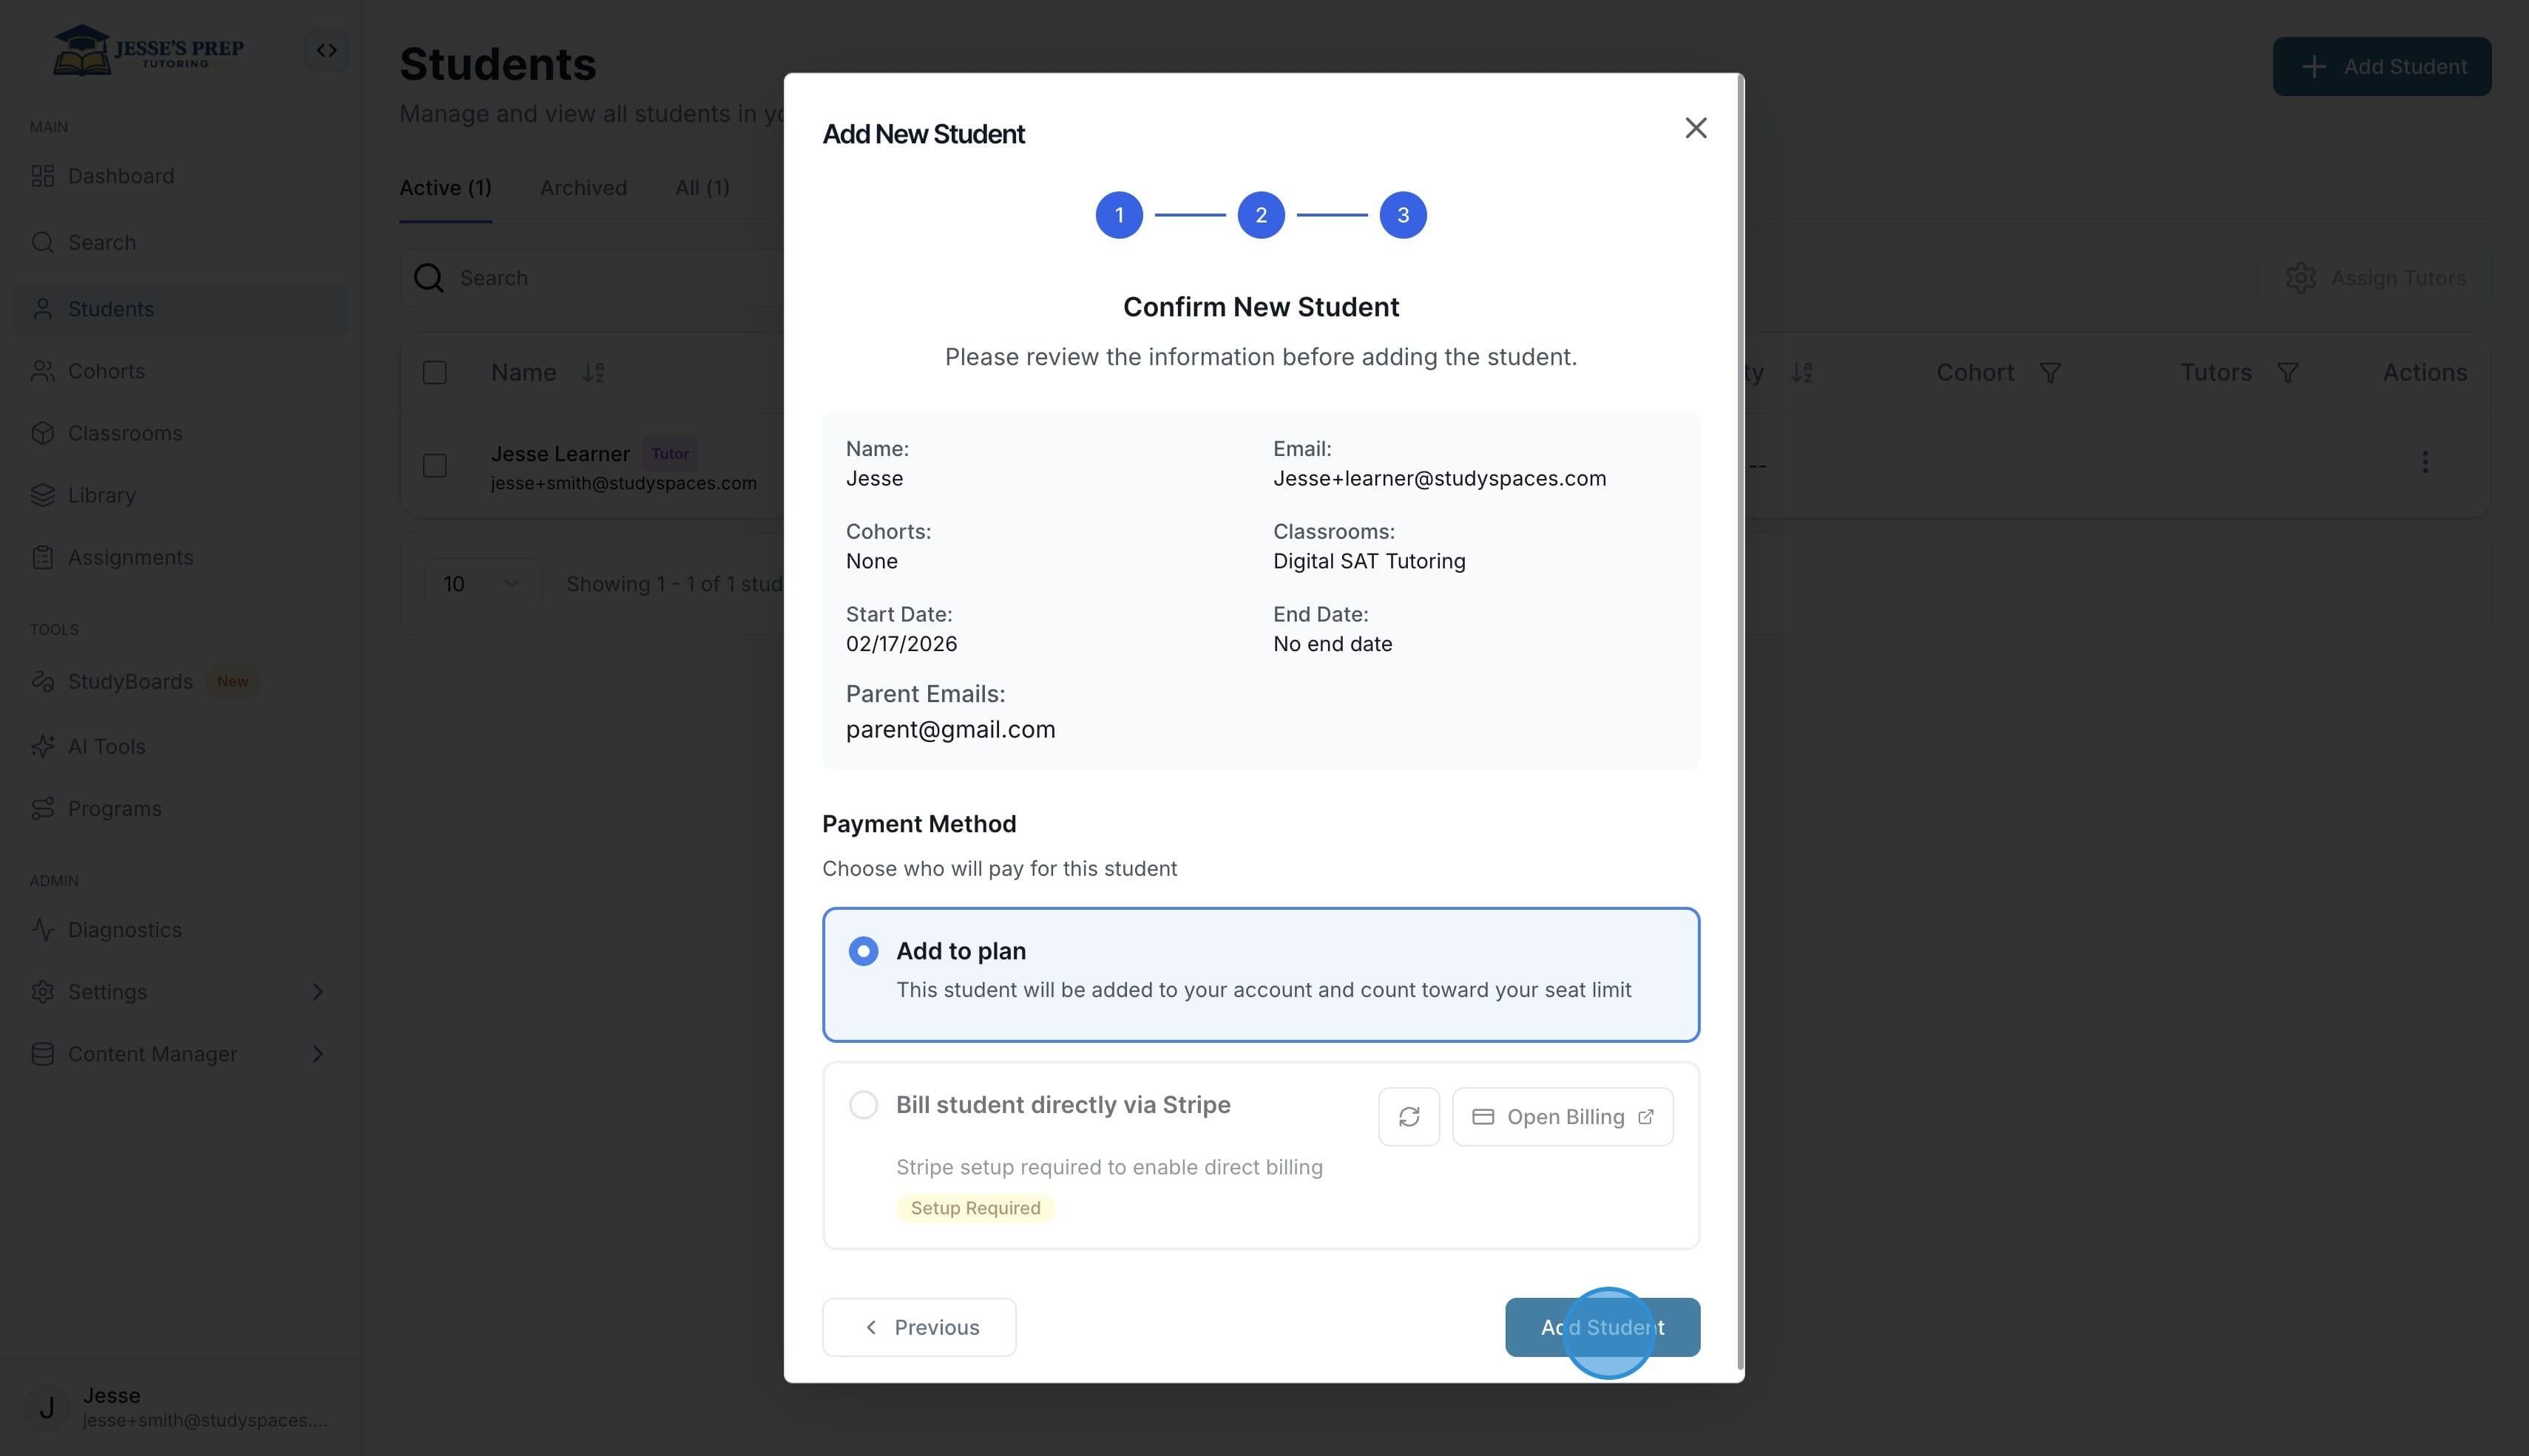Open the rows-per-page dropdown showing 10
This screenshot has height=1456, width=2529.
click(482, 584)
